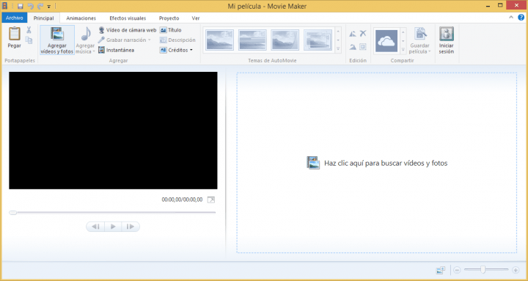Viewport: 528px width, 281px height.
Task: Click the Descripción caption button
Action: click(x=177, y=40)
